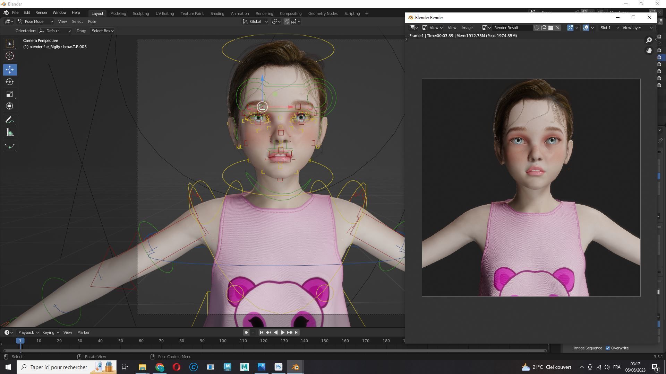Select the Rotate tool in the toolbar

[x=10, y=82]
